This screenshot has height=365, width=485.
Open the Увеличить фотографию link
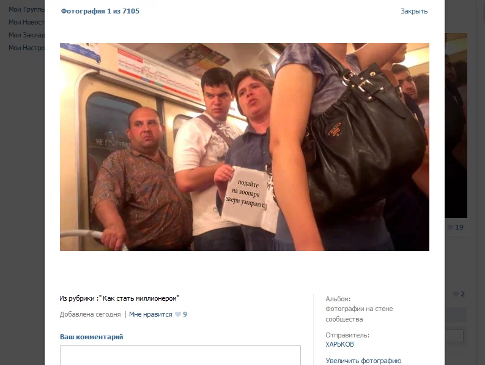363,361
